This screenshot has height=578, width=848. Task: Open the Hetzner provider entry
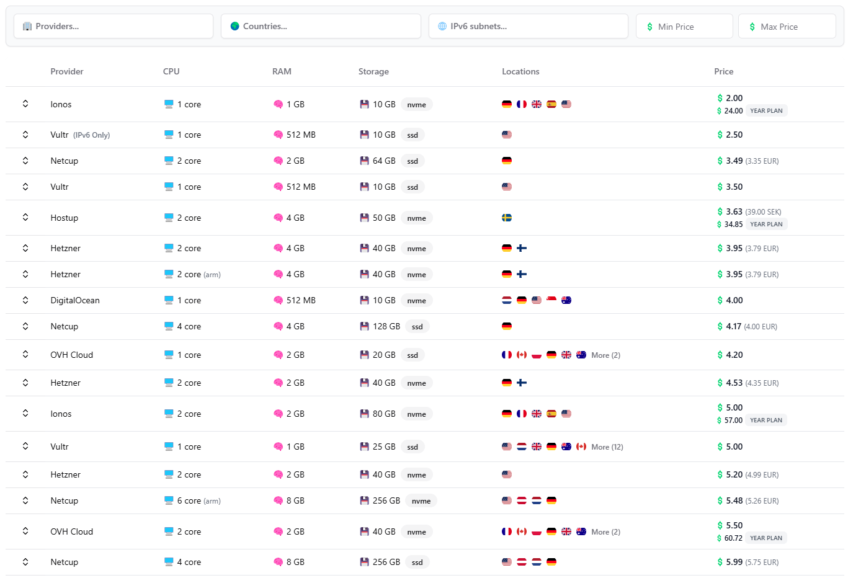point(65,248)
